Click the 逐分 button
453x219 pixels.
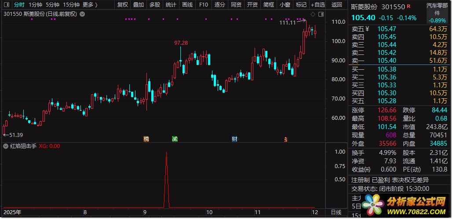click(220, 5)
